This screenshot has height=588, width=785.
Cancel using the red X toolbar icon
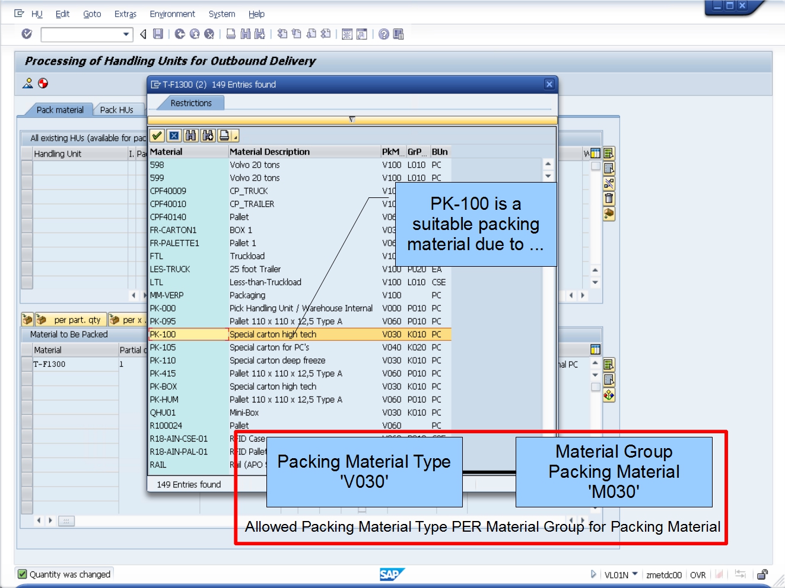209,34
